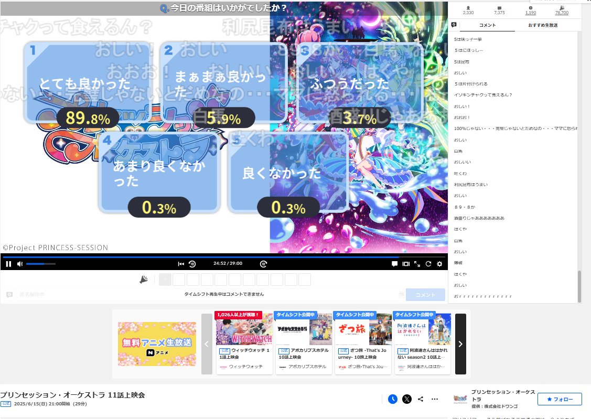The image size is (591, 419).
Task: Mute the player volume speaker icon
Action: click(x=20, y=264)
